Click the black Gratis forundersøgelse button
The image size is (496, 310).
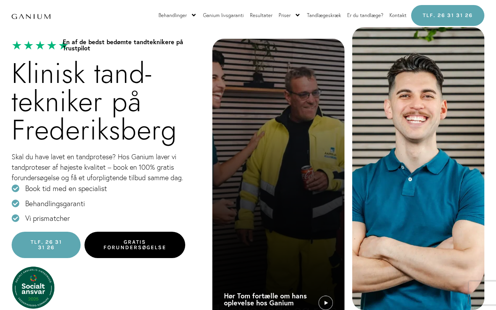(135, 245)
